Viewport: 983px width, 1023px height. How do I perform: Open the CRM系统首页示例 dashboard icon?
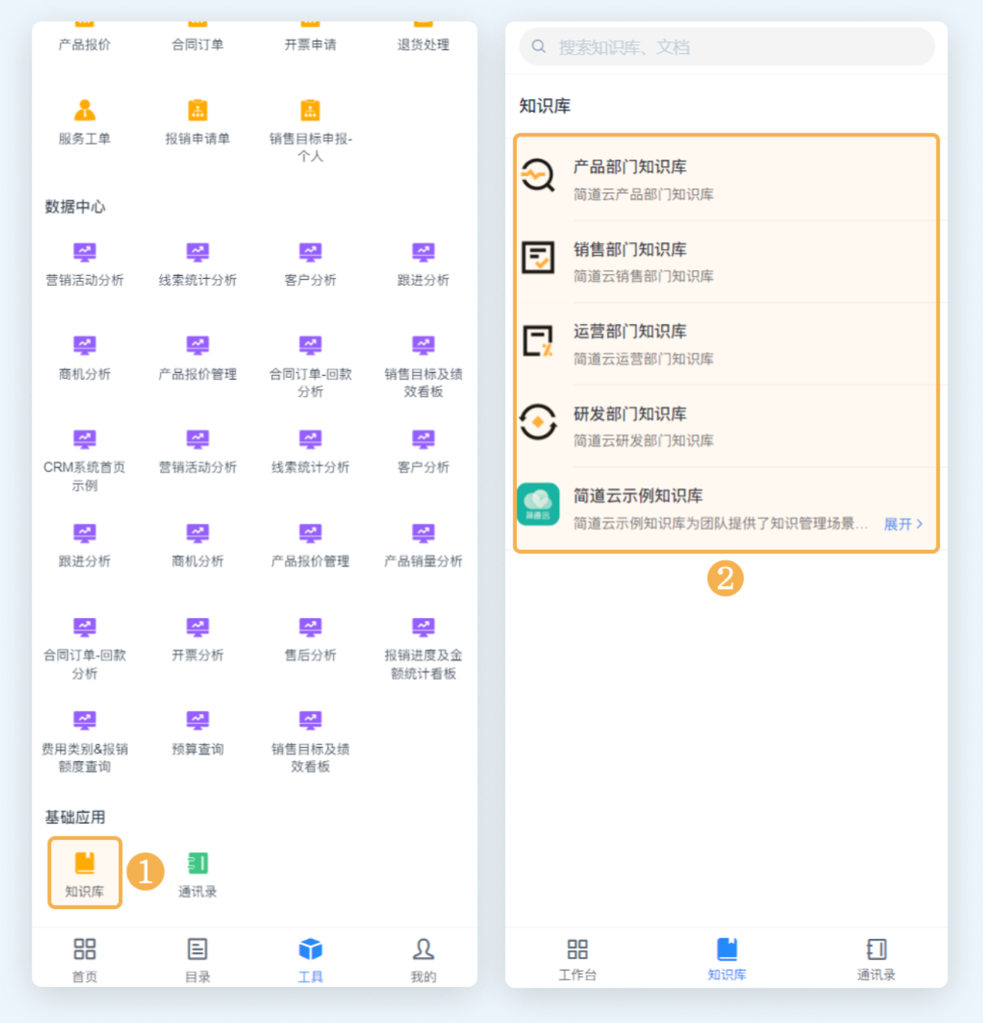(85, 439)
